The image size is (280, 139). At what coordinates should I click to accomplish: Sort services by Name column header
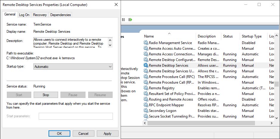pyautogui.click(x=169, y=36)
